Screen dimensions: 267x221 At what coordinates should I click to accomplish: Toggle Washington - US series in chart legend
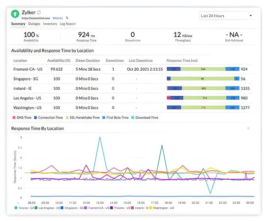[162, 208]
